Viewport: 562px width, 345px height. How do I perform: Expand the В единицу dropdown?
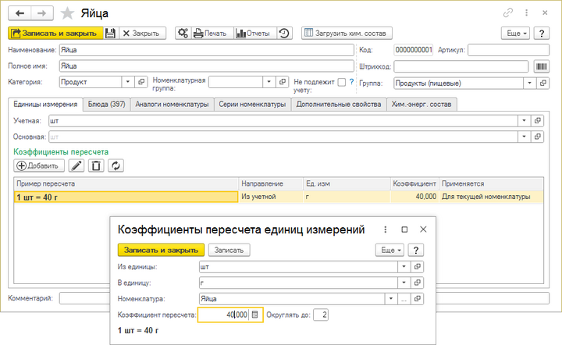pos(404,283)
